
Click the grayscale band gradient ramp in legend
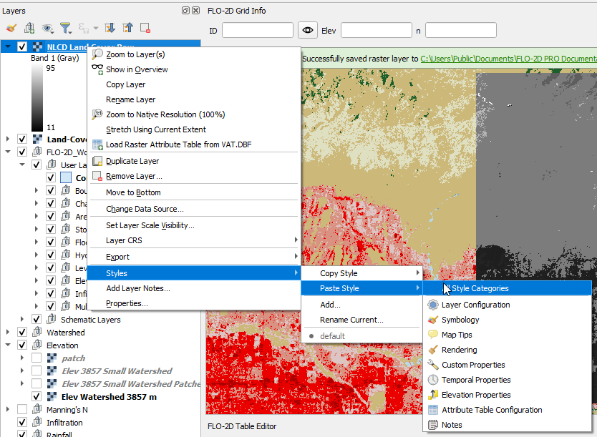click(x=37, y=98)
